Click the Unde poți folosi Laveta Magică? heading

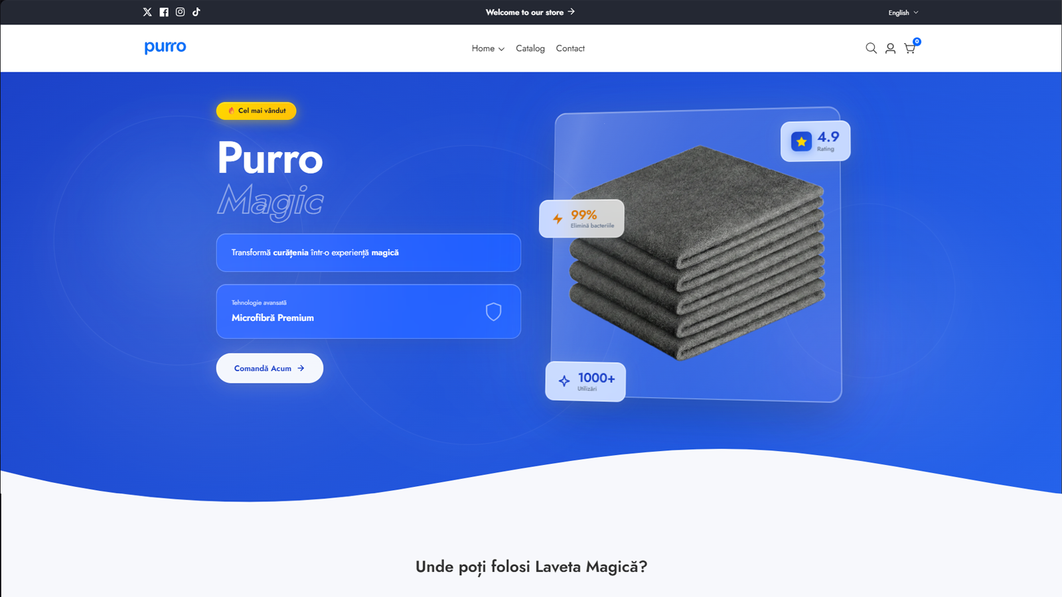(x=531, y=566)
